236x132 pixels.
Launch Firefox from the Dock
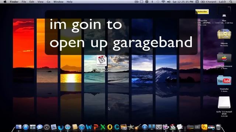60,127
